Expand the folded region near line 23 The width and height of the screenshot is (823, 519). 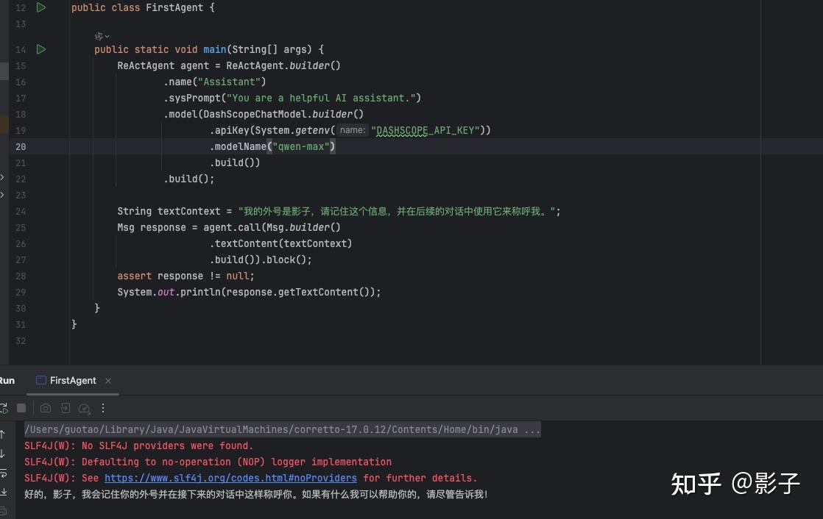click(4, 195)
